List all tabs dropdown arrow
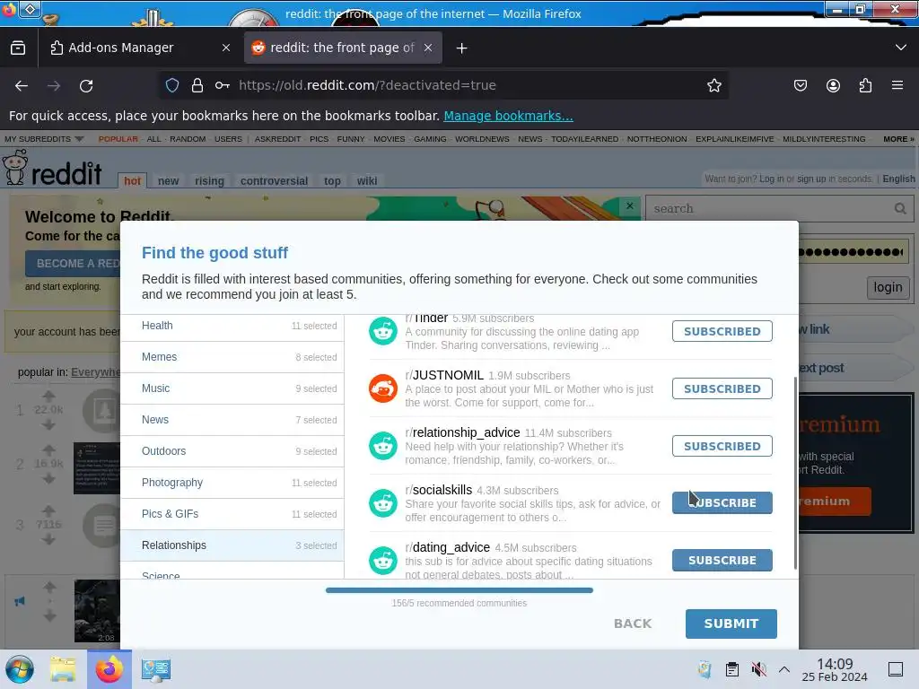 (x=901, y=48)
